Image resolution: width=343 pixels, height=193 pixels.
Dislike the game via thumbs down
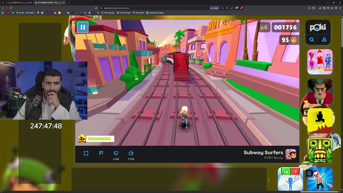pos(116,153)
